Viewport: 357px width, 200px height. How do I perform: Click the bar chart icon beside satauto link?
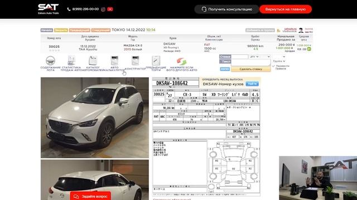coord(279,30)
